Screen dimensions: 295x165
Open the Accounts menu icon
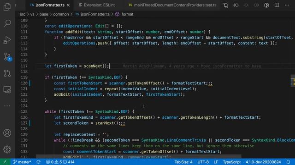point(7,133)
